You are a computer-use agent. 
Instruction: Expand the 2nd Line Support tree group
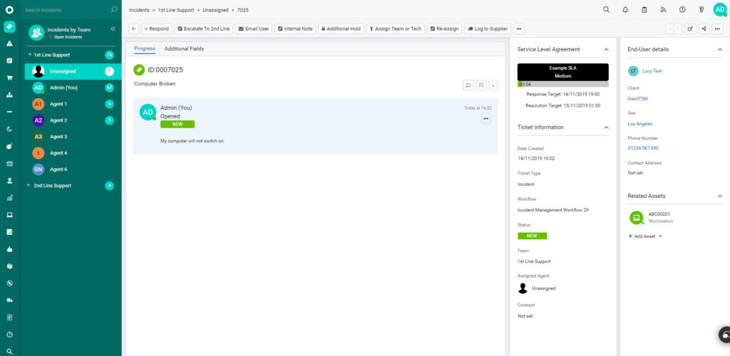pos(29,185)
